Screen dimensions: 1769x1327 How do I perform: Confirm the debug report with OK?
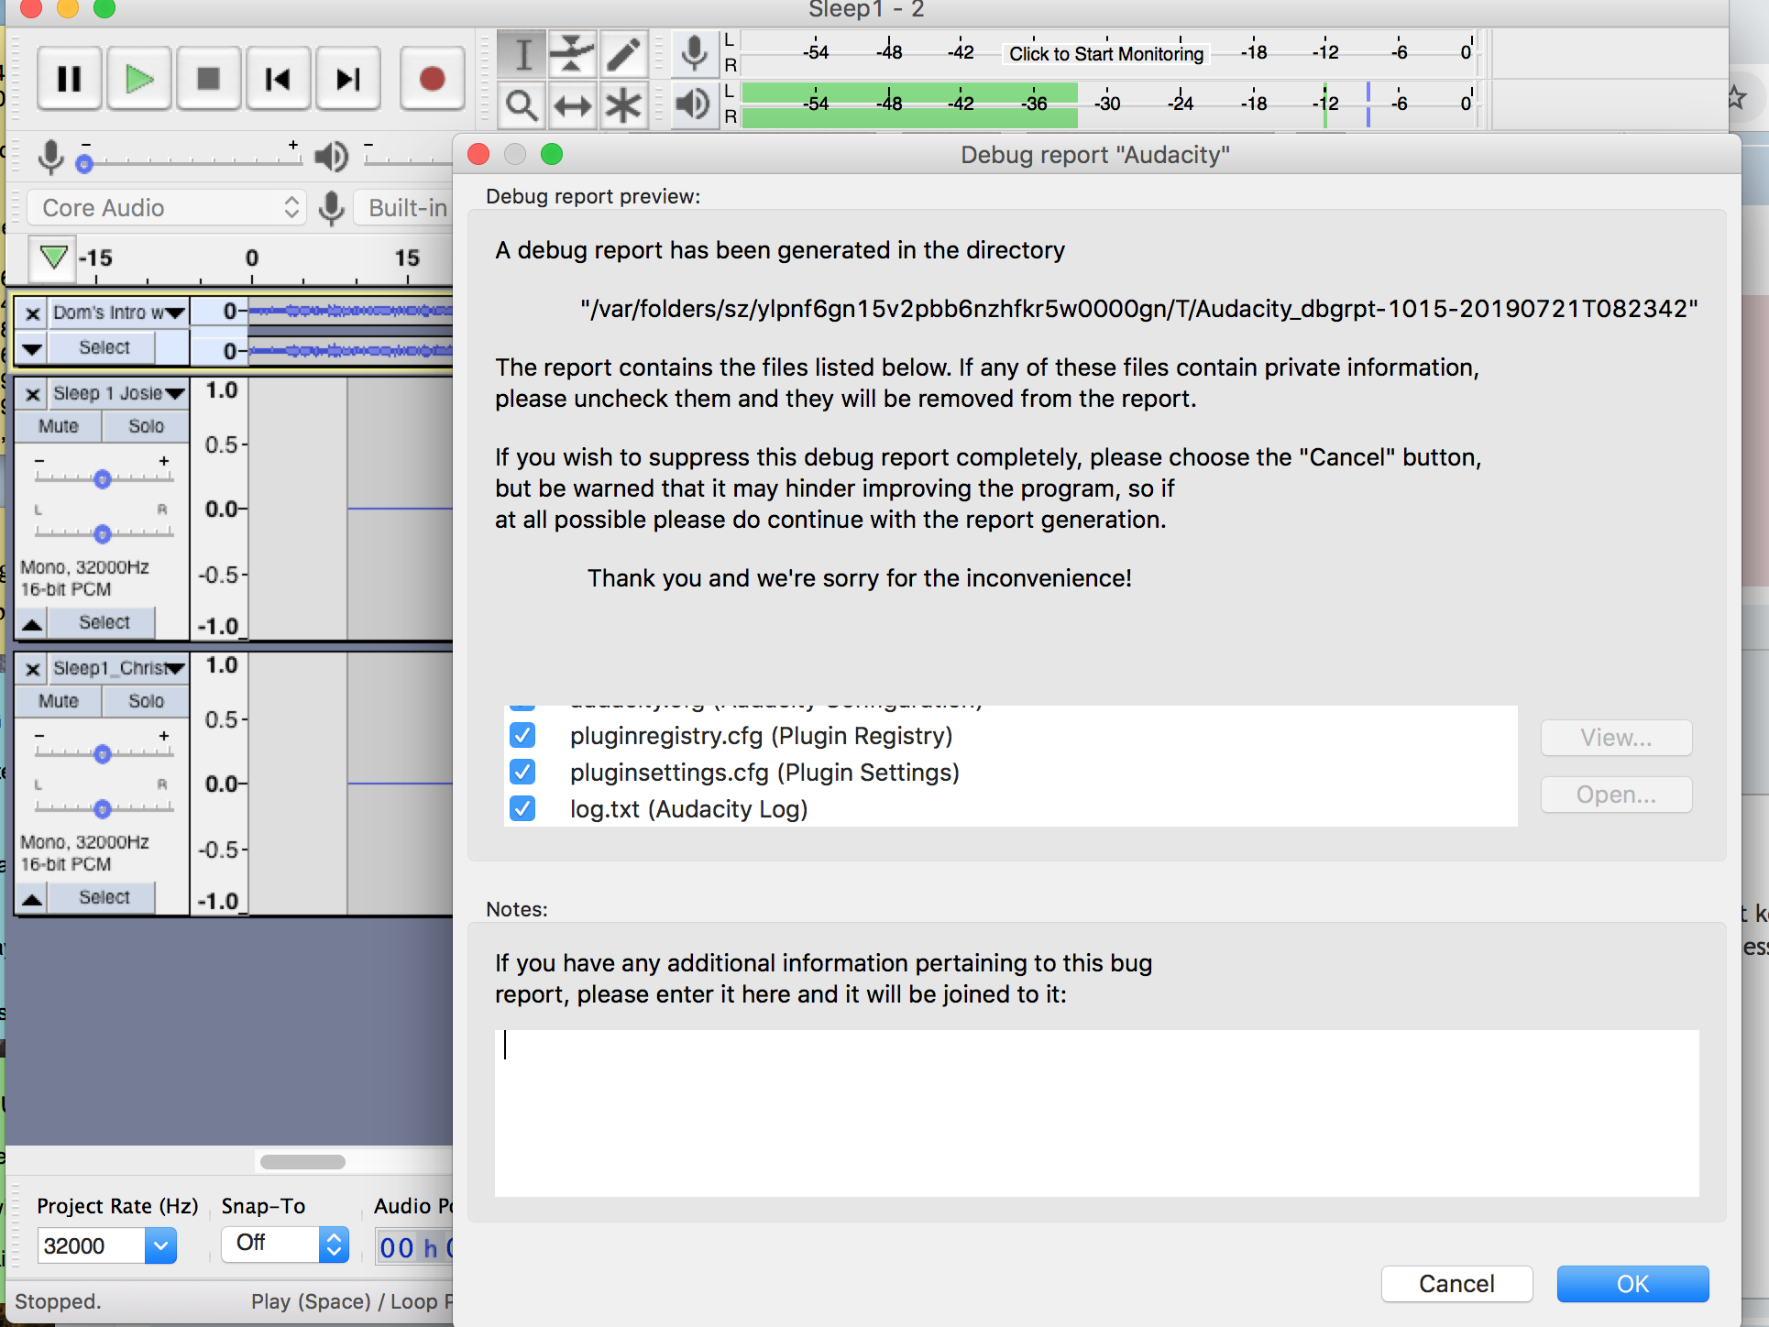tap(1632, 1284)
